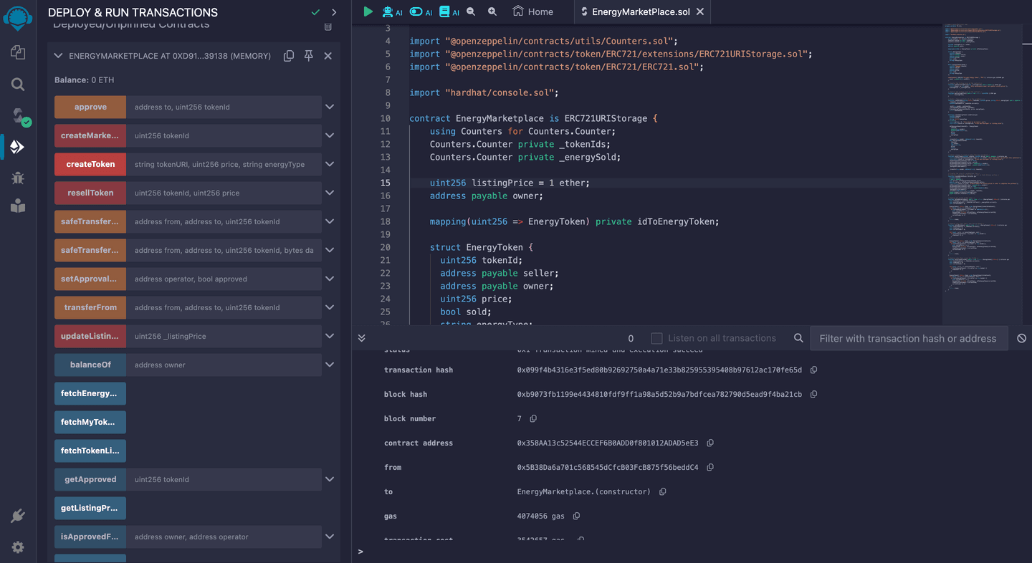Collapse the ENERGYMARKETPLACE contract instance

[59, 56]
